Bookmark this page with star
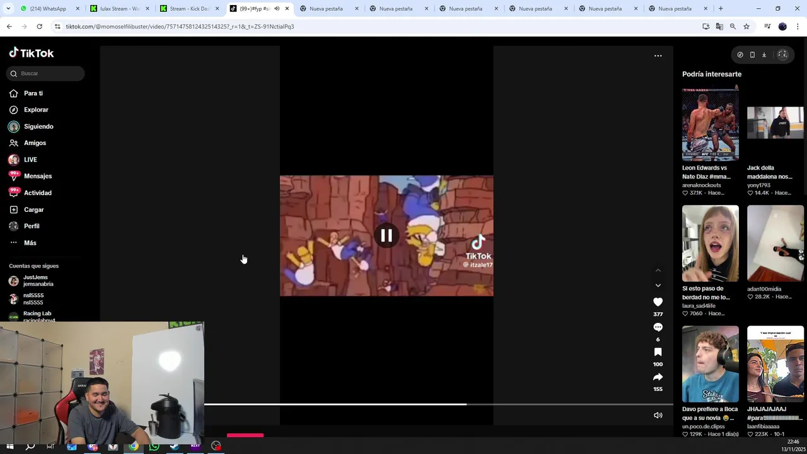 746,26
